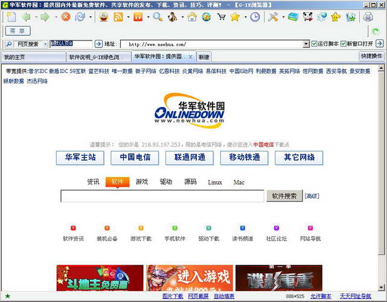Expand the refresh options arrow
This screenshot has width=387, height=302.
[91, 17]
